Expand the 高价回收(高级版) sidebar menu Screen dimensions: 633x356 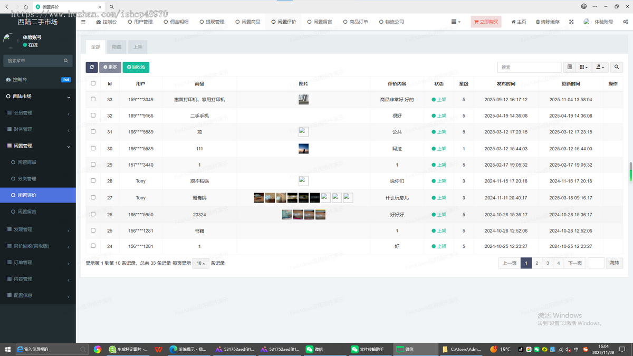(38, 246)
